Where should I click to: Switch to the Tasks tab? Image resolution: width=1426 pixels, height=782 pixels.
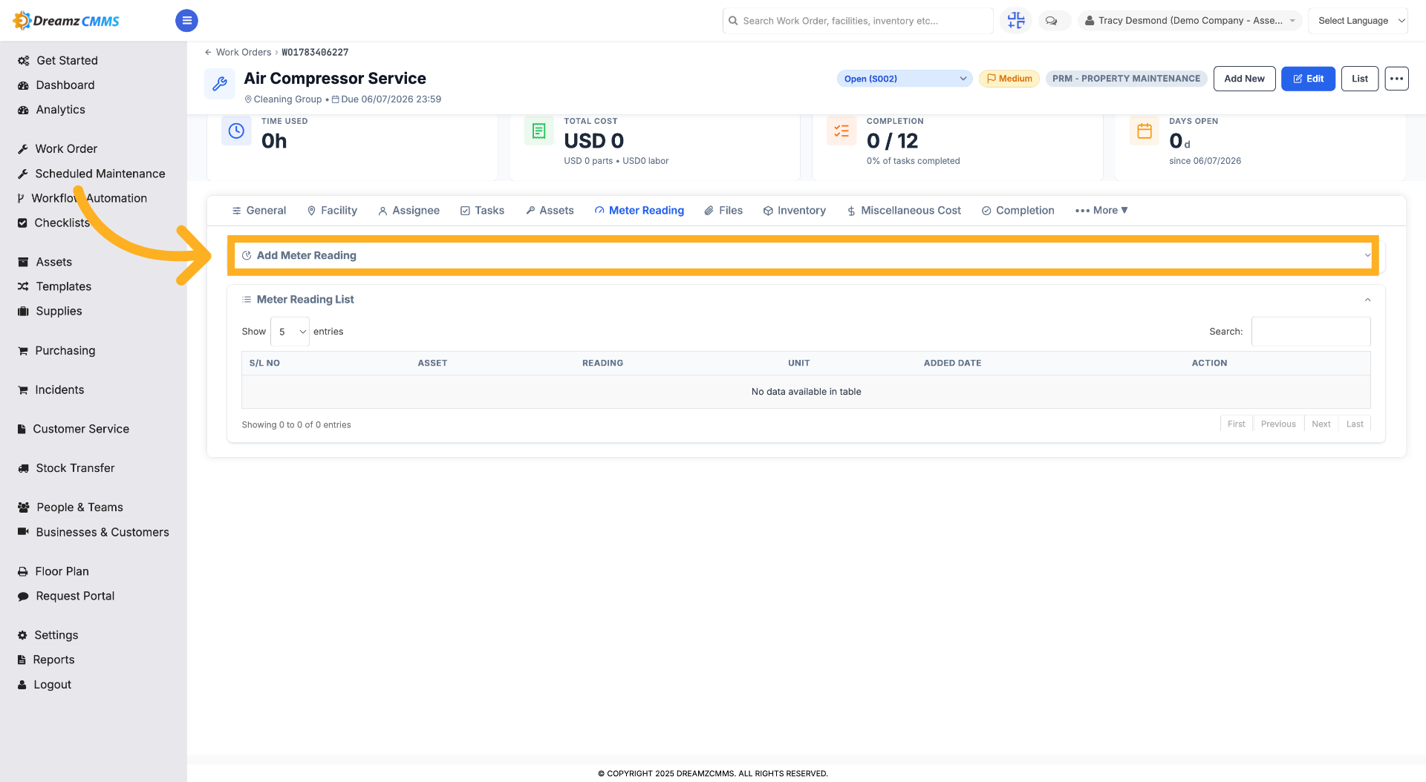[482, 211]
